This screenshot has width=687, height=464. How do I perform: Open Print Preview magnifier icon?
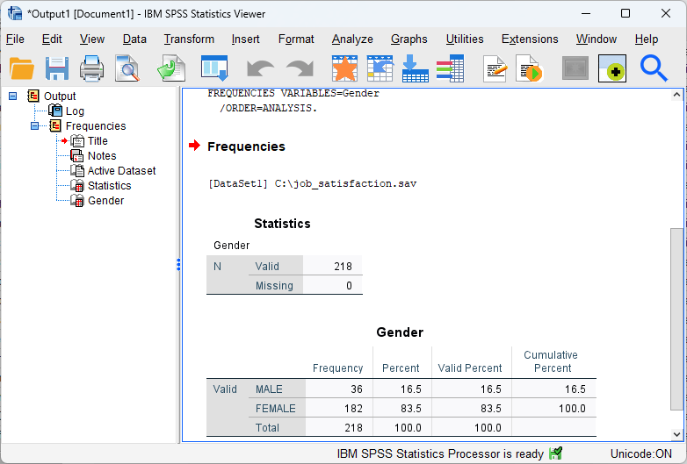pos(127,68)
